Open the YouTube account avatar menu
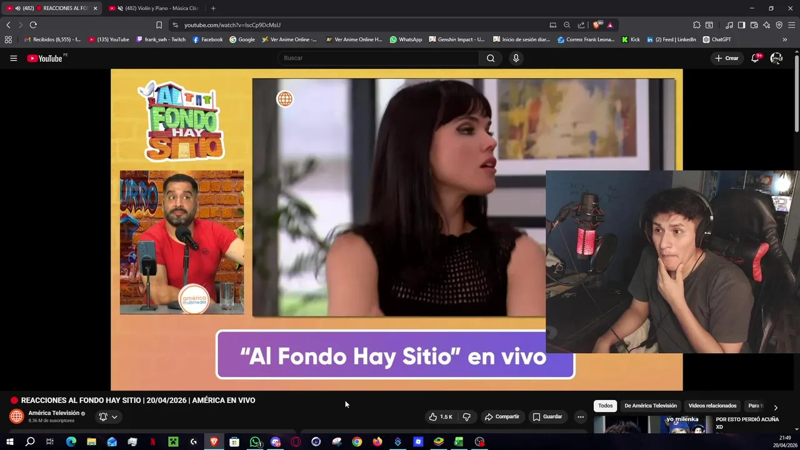Screen dimensions: 800x450 click(x=776, y=58)
